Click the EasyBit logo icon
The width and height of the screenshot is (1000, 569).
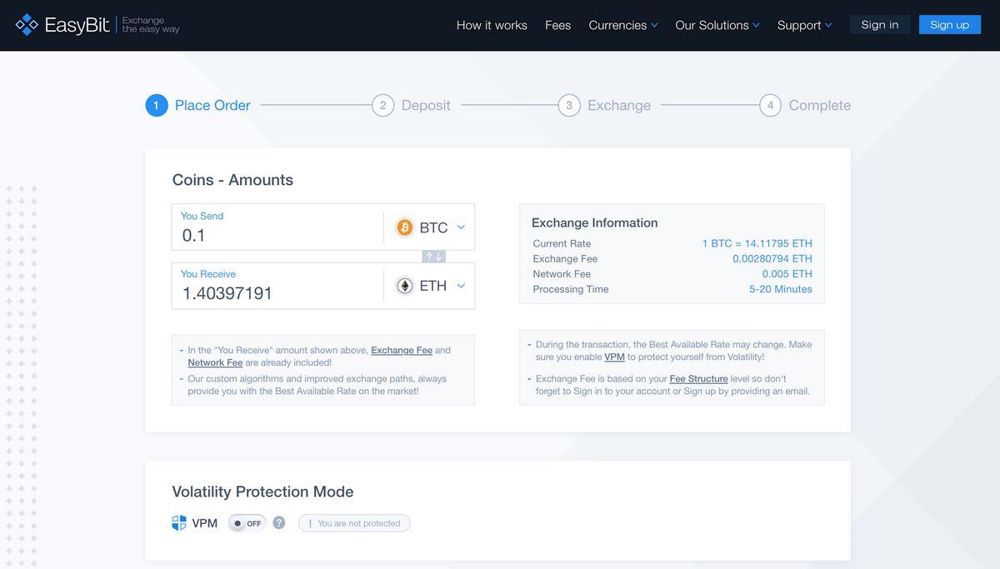tap(27, 25)
